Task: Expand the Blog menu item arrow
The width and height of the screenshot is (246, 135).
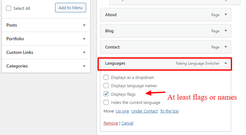Action: point(226,31)
